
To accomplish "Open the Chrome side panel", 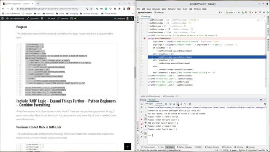I will 124,8.
